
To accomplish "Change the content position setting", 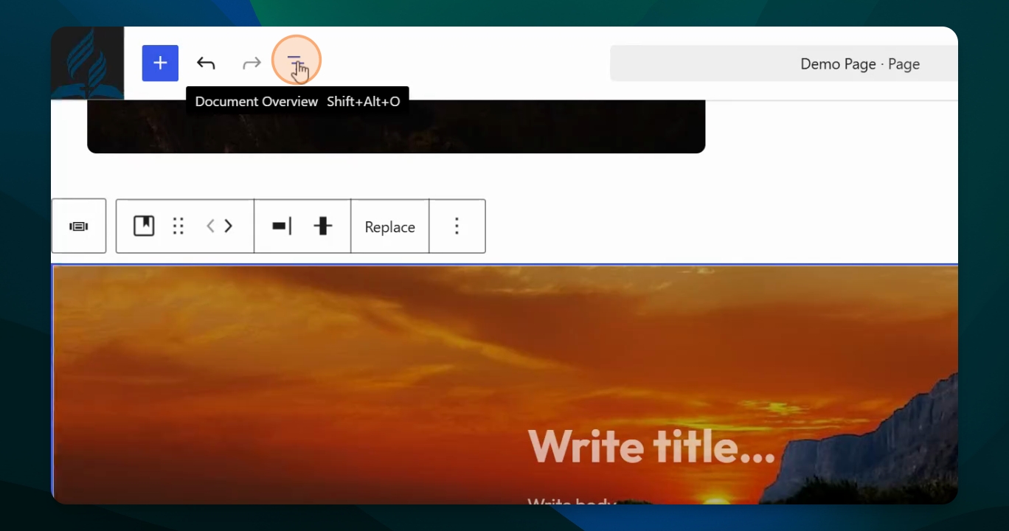I will point(322,226).
